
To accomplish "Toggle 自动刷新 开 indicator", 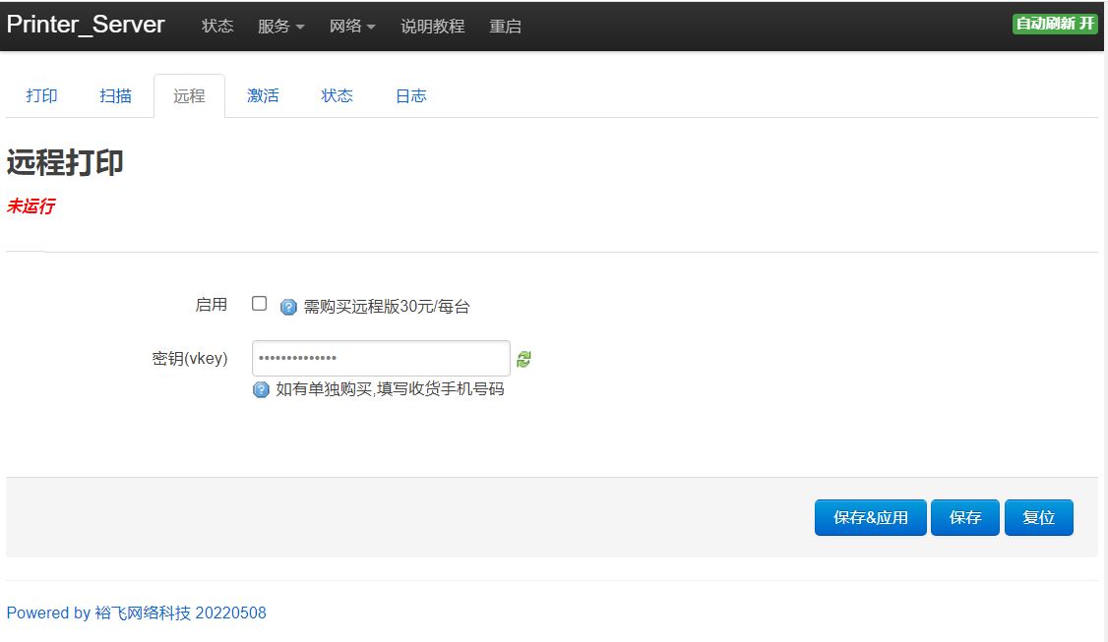I will point(1055,24).
